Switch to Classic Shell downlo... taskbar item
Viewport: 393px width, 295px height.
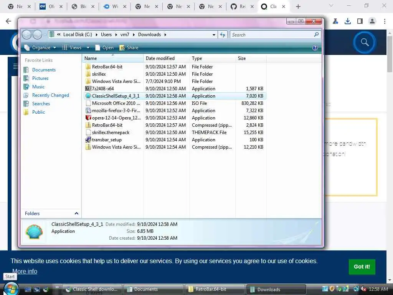pos(92,289)
